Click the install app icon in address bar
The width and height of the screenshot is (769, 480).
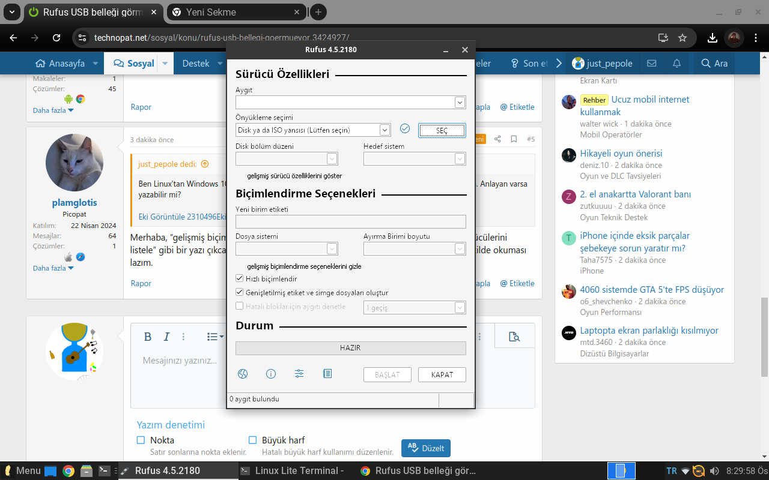pyautogui.click(x=663, y=38)
